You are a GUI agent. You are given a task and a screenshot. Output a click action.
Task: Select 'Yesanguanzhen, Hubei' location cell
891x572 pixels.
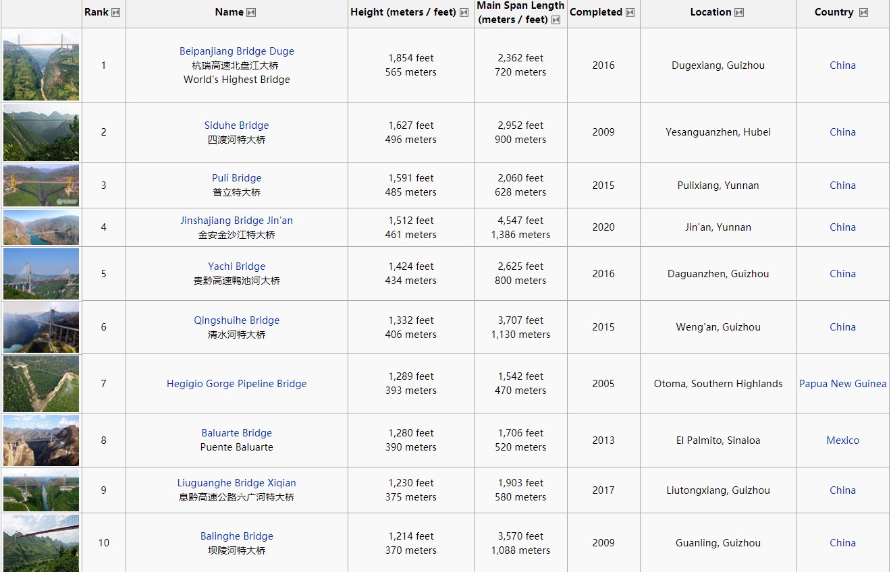pos(718,132)
